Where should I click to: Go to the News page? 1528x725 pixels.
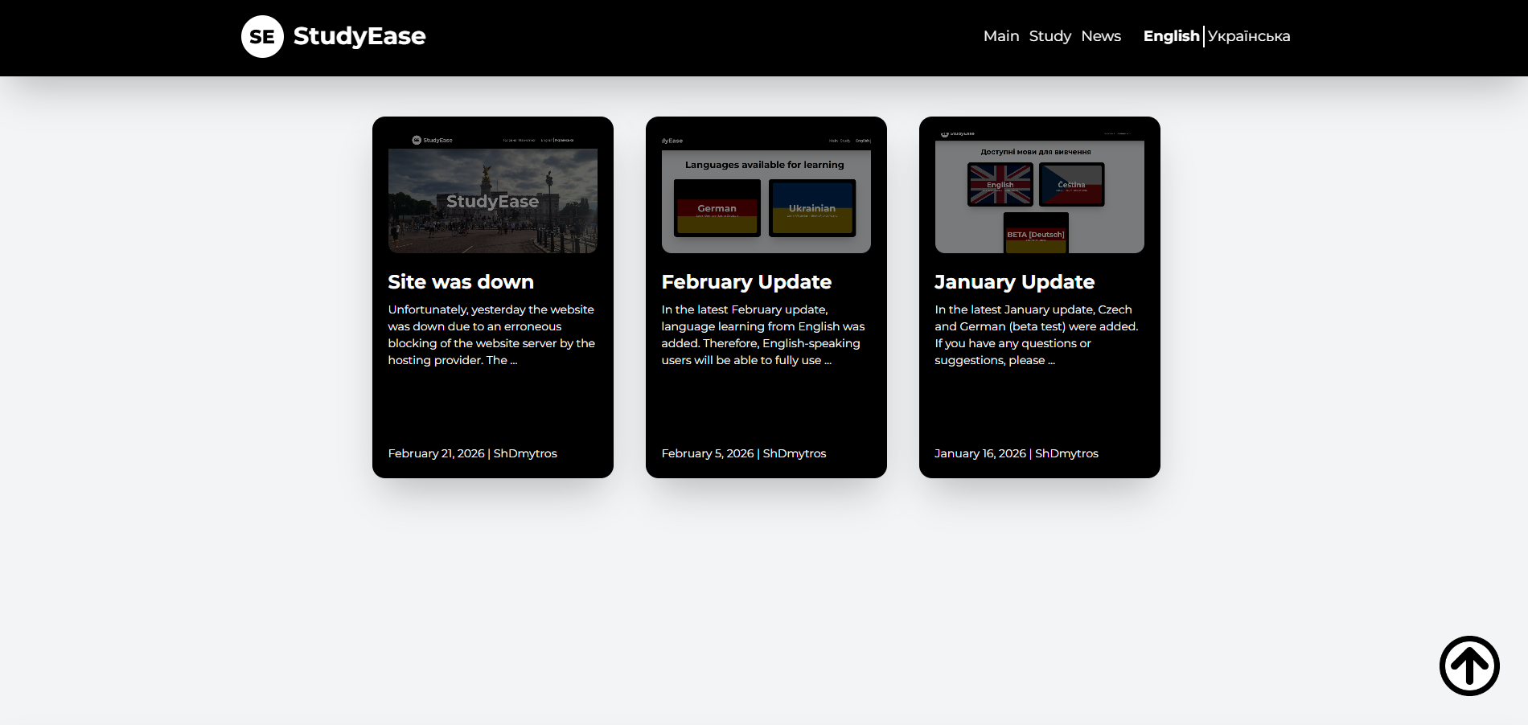[x=1100, y=36]
